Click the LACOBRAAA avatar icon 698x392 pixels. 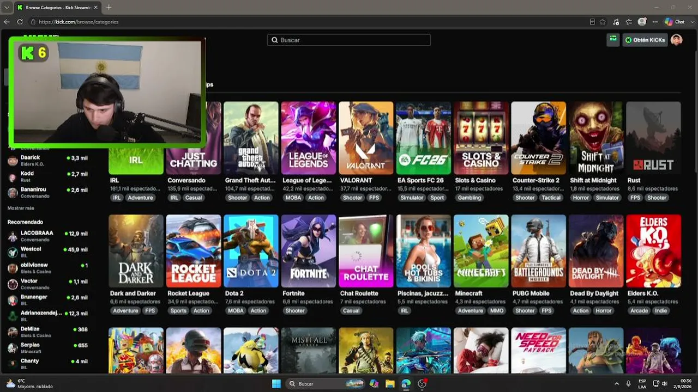coord(13,236)
